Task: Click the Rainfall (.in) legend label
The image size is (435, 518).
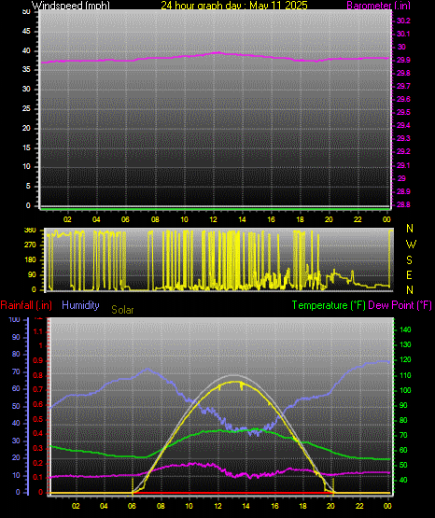Action: coord(26,305)
